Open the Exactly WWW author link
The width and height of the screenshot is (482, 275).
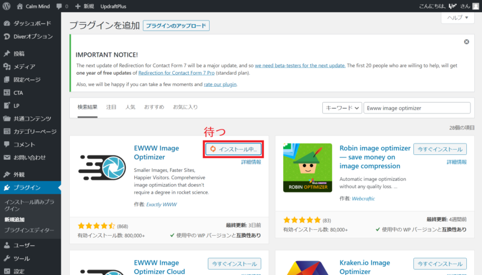tap(161, 204)
